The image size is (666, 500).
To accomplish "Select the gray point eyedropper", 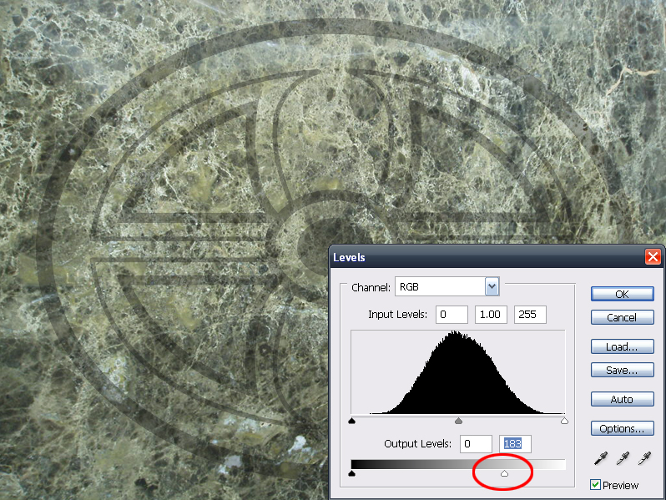I will [623, 459].
